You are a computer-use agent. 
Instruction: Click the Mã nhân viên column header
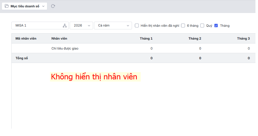pos(26,38)
